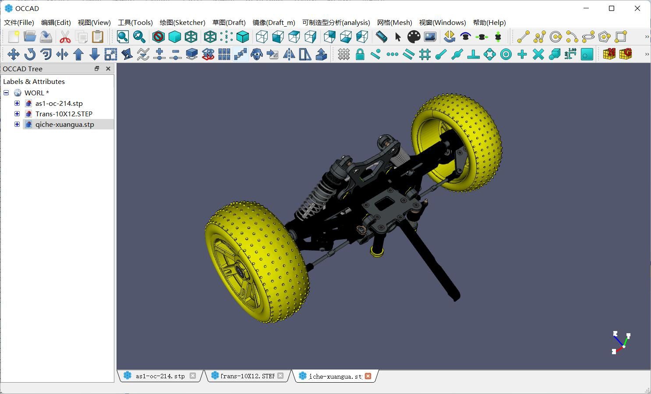The image size is (651, 394).
Task: Click the Save icon in toolbar
Action: 46,37
